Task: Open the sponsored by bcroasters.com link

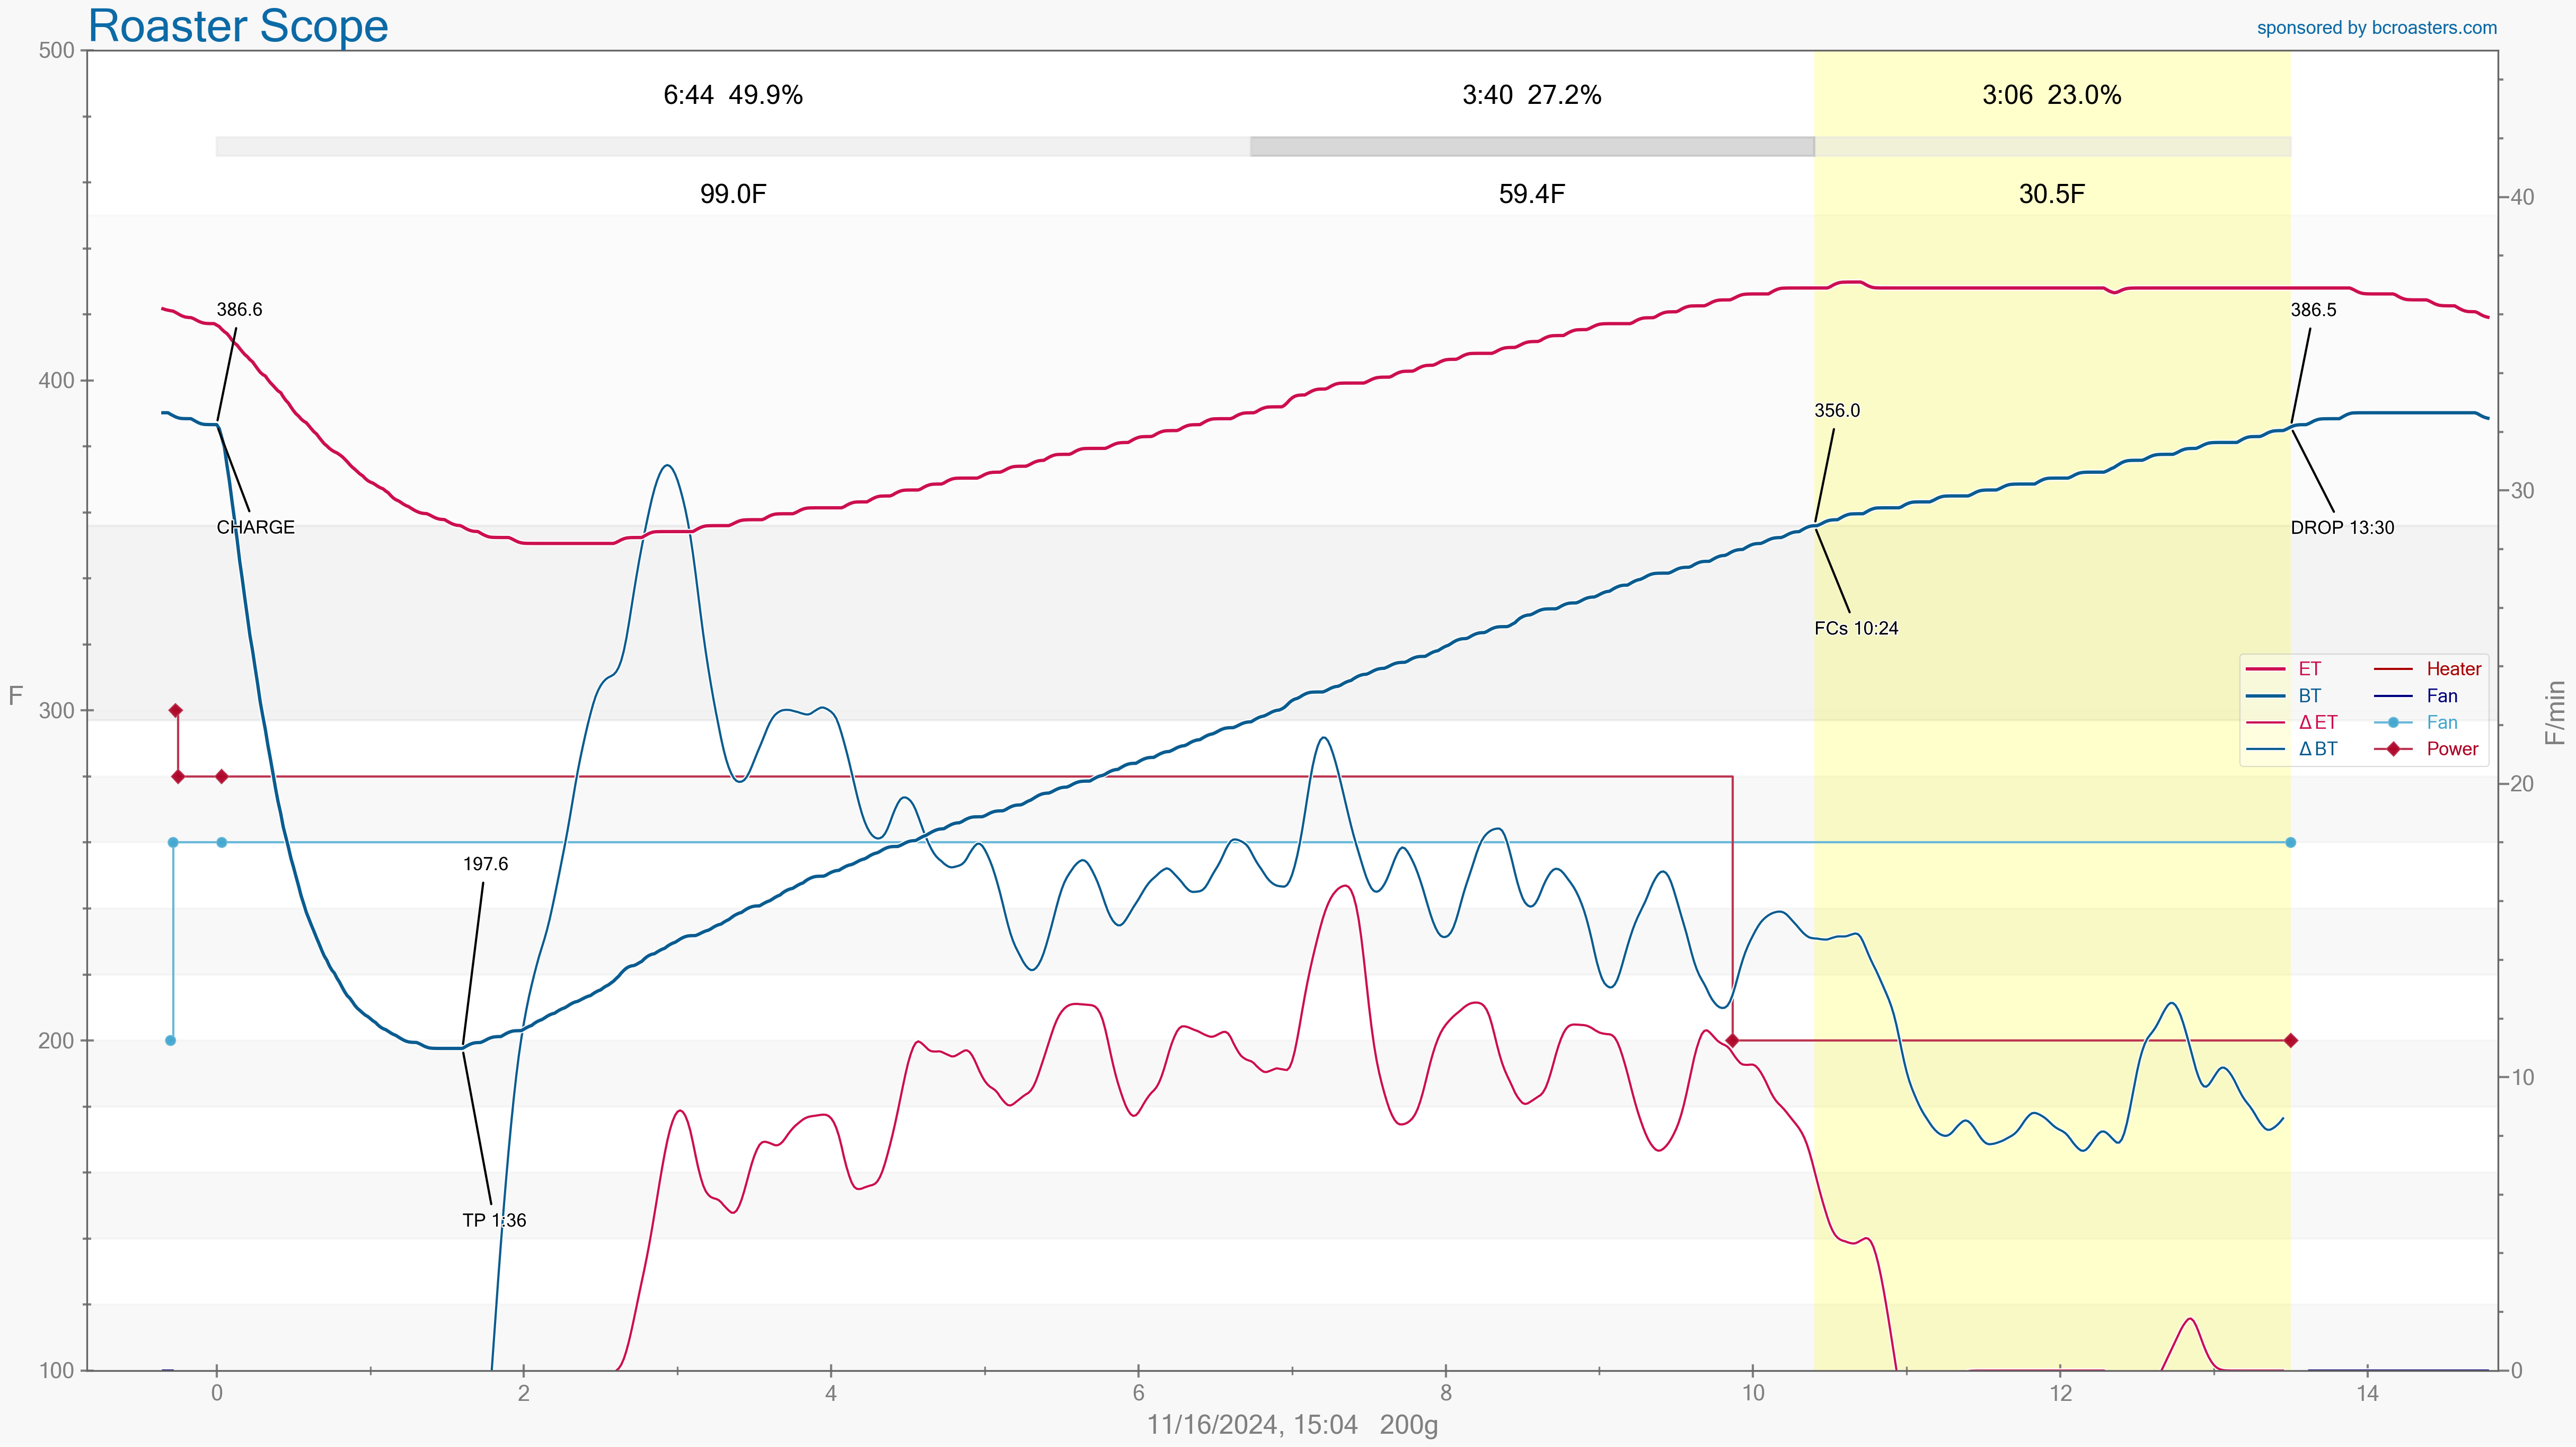Action: [2376, 28]
